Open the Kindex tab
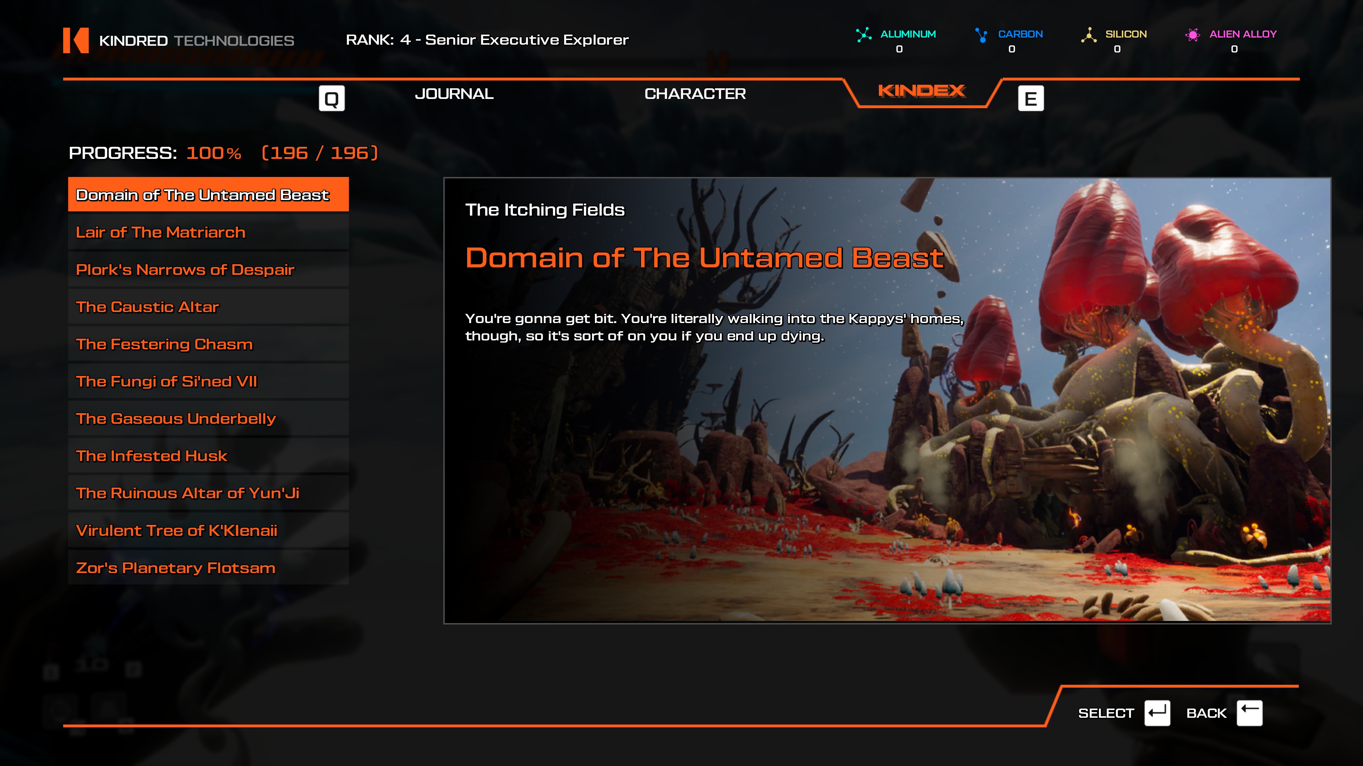 (921, 91)
